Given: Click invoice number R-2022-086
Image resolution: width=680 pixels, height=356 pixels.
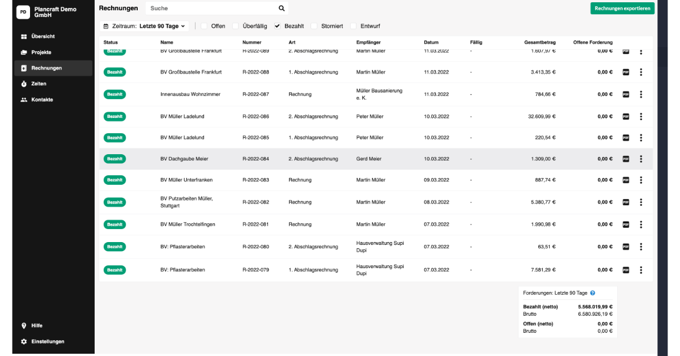Looking at the screenshot, I should (x=256, y=117).
